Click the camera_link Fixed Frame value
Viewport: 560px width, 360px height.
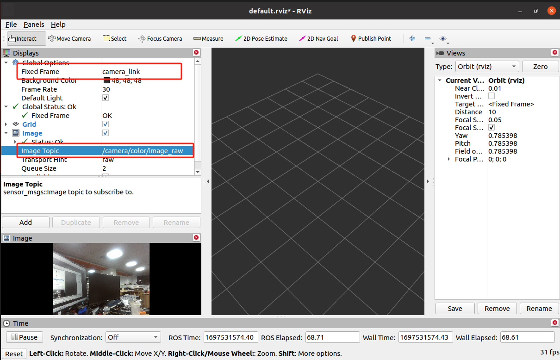(x=121, y=72)
